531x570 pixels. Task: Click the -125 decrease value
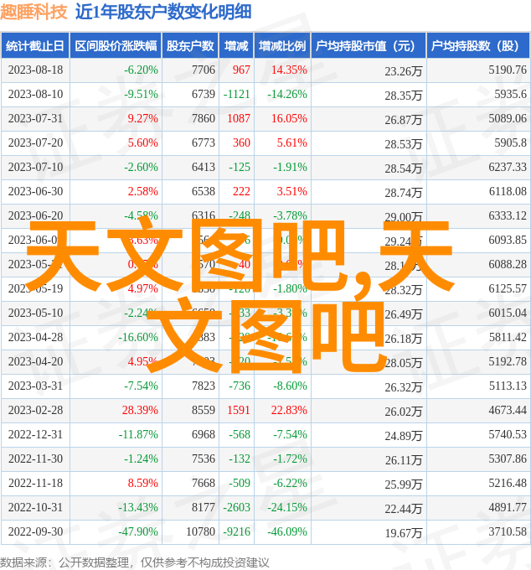click(x=240, y=167)
